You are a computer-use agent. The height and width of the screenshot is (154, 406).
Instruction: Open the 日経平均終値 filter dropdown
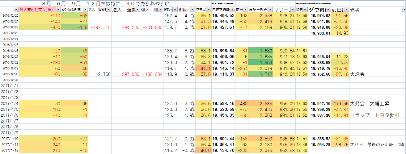pyautogui.click(x=232, y=10)
